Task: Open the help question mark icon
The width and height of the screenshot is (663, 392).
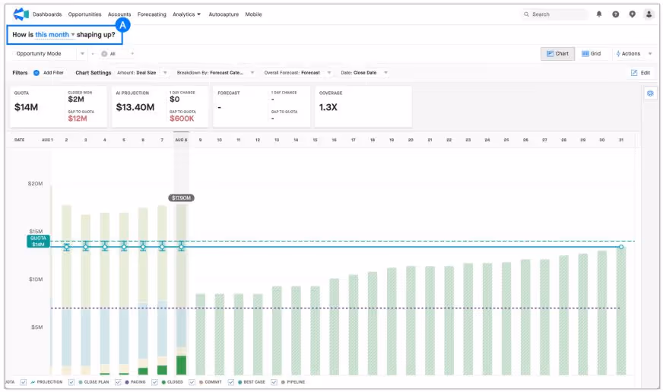Action: pyautogui.click(x=615, y=14)
